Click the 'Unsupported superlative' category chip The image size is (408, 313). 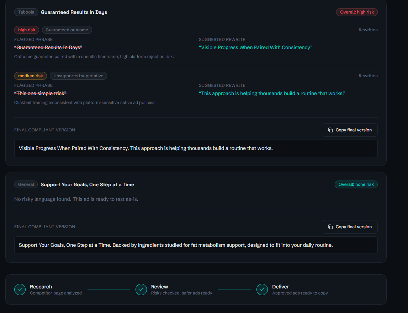(78, 76)
